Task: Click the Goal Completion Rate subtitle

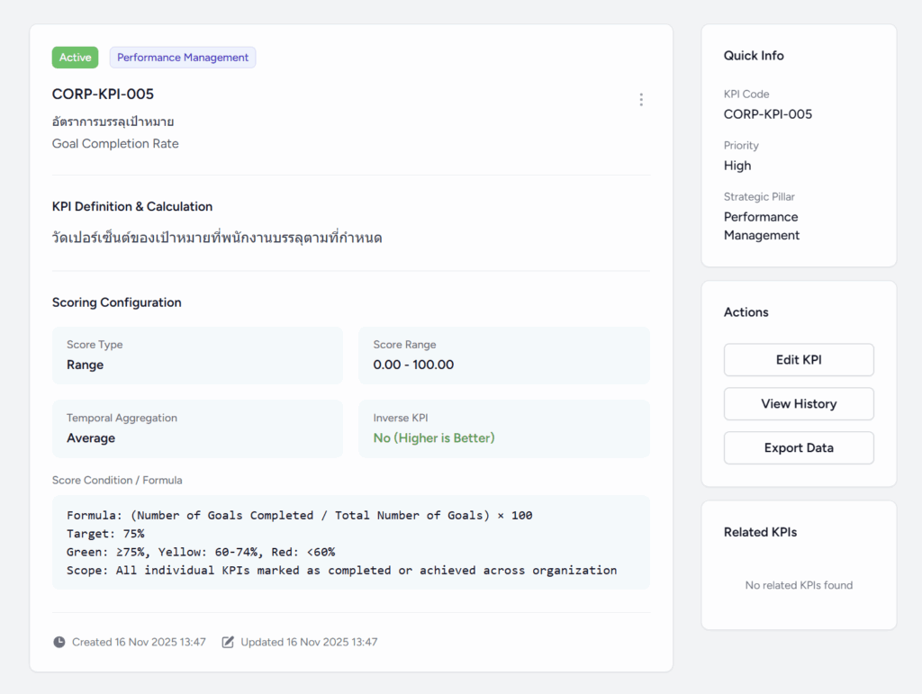Action: click(x=115, y=144)
